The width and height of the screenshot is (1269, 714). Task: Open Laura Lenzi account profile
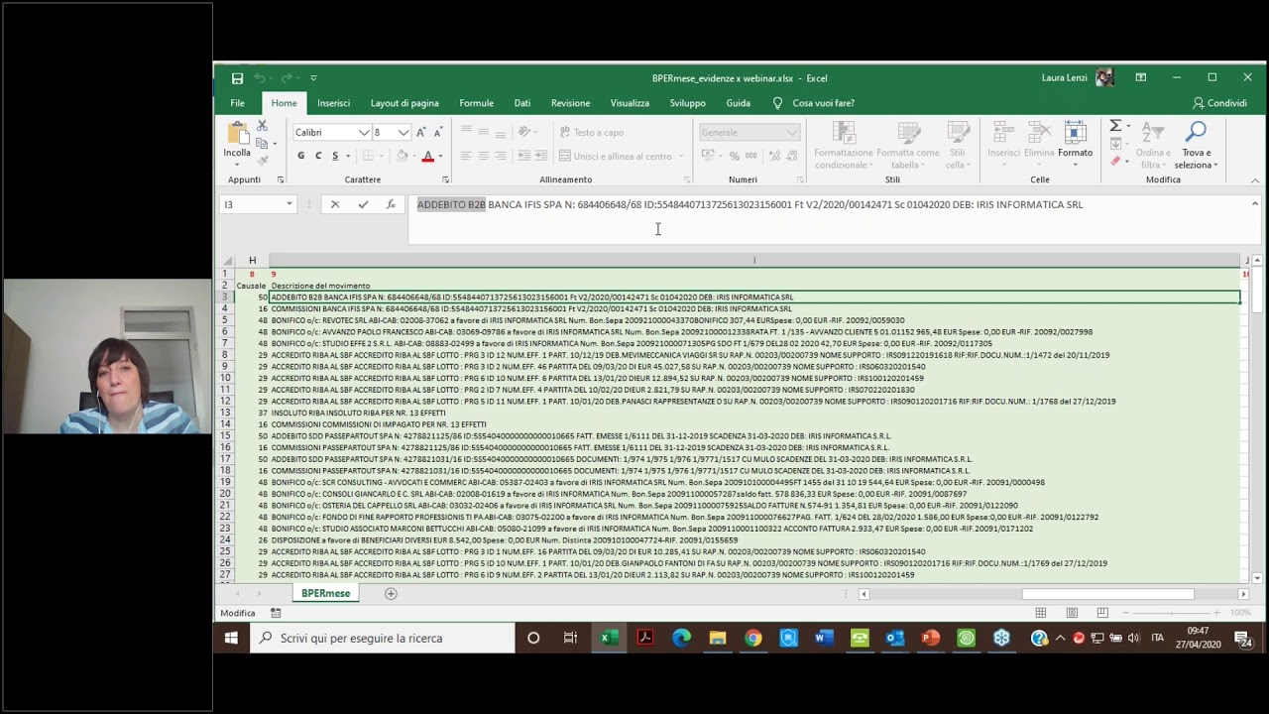pyautogui.click(x=1078, y=78)
